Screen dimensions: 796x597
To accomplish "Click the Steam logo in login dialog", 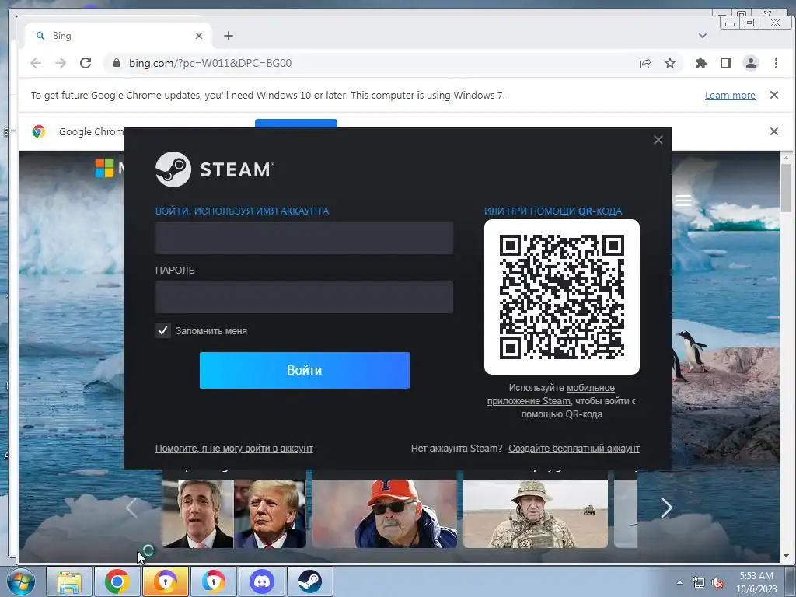I will pos(215,169).
